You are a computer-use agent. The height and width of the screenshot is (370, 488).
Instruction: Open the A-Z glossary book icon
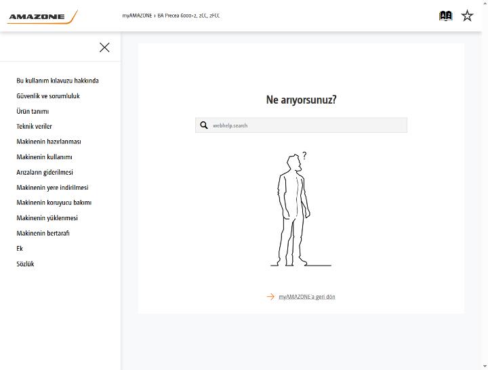[x=446, y=16]
